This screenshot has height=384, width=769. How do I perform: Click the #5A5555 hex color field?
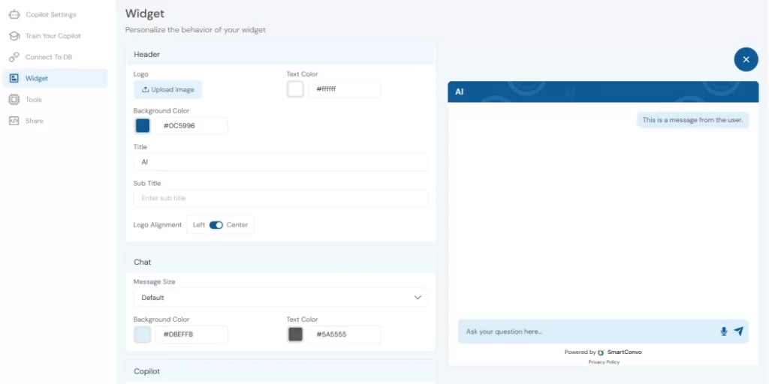[345, 334]
